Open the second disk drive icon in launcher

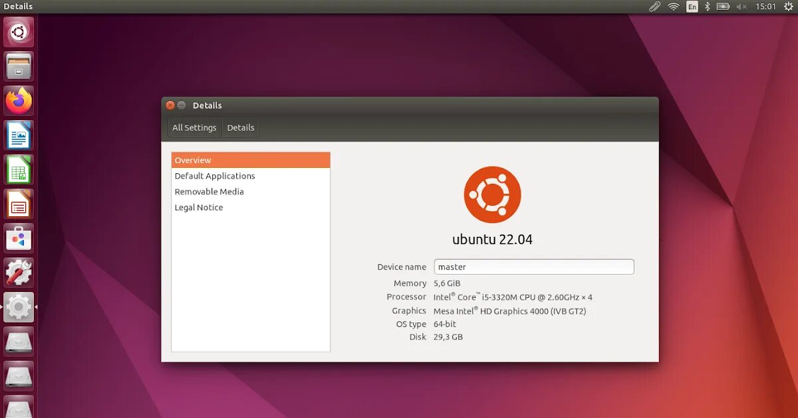point(19,376)
